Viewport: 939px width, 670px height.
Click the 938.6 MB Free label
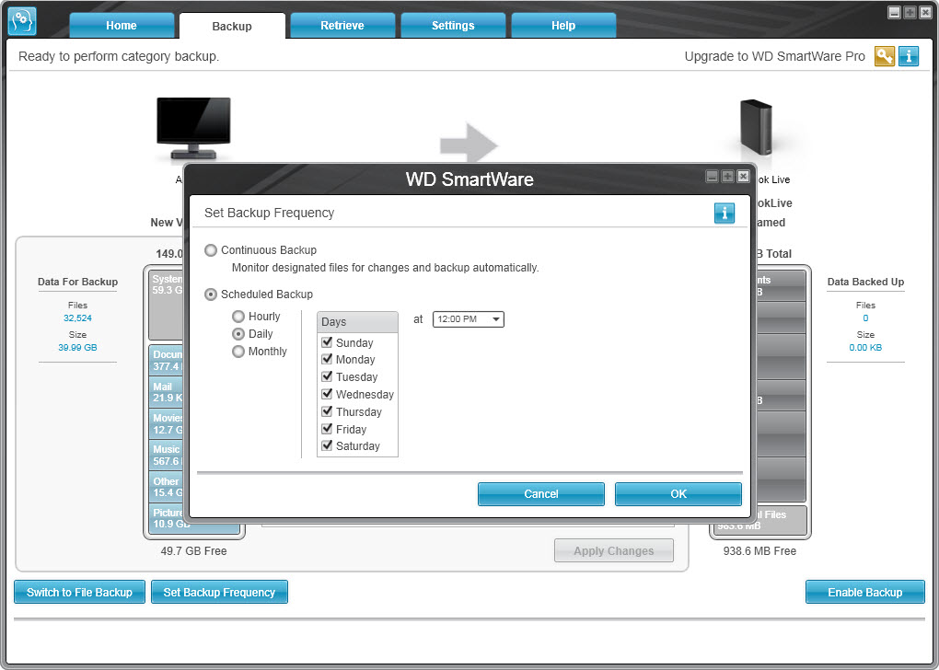(x=759, y=551)
